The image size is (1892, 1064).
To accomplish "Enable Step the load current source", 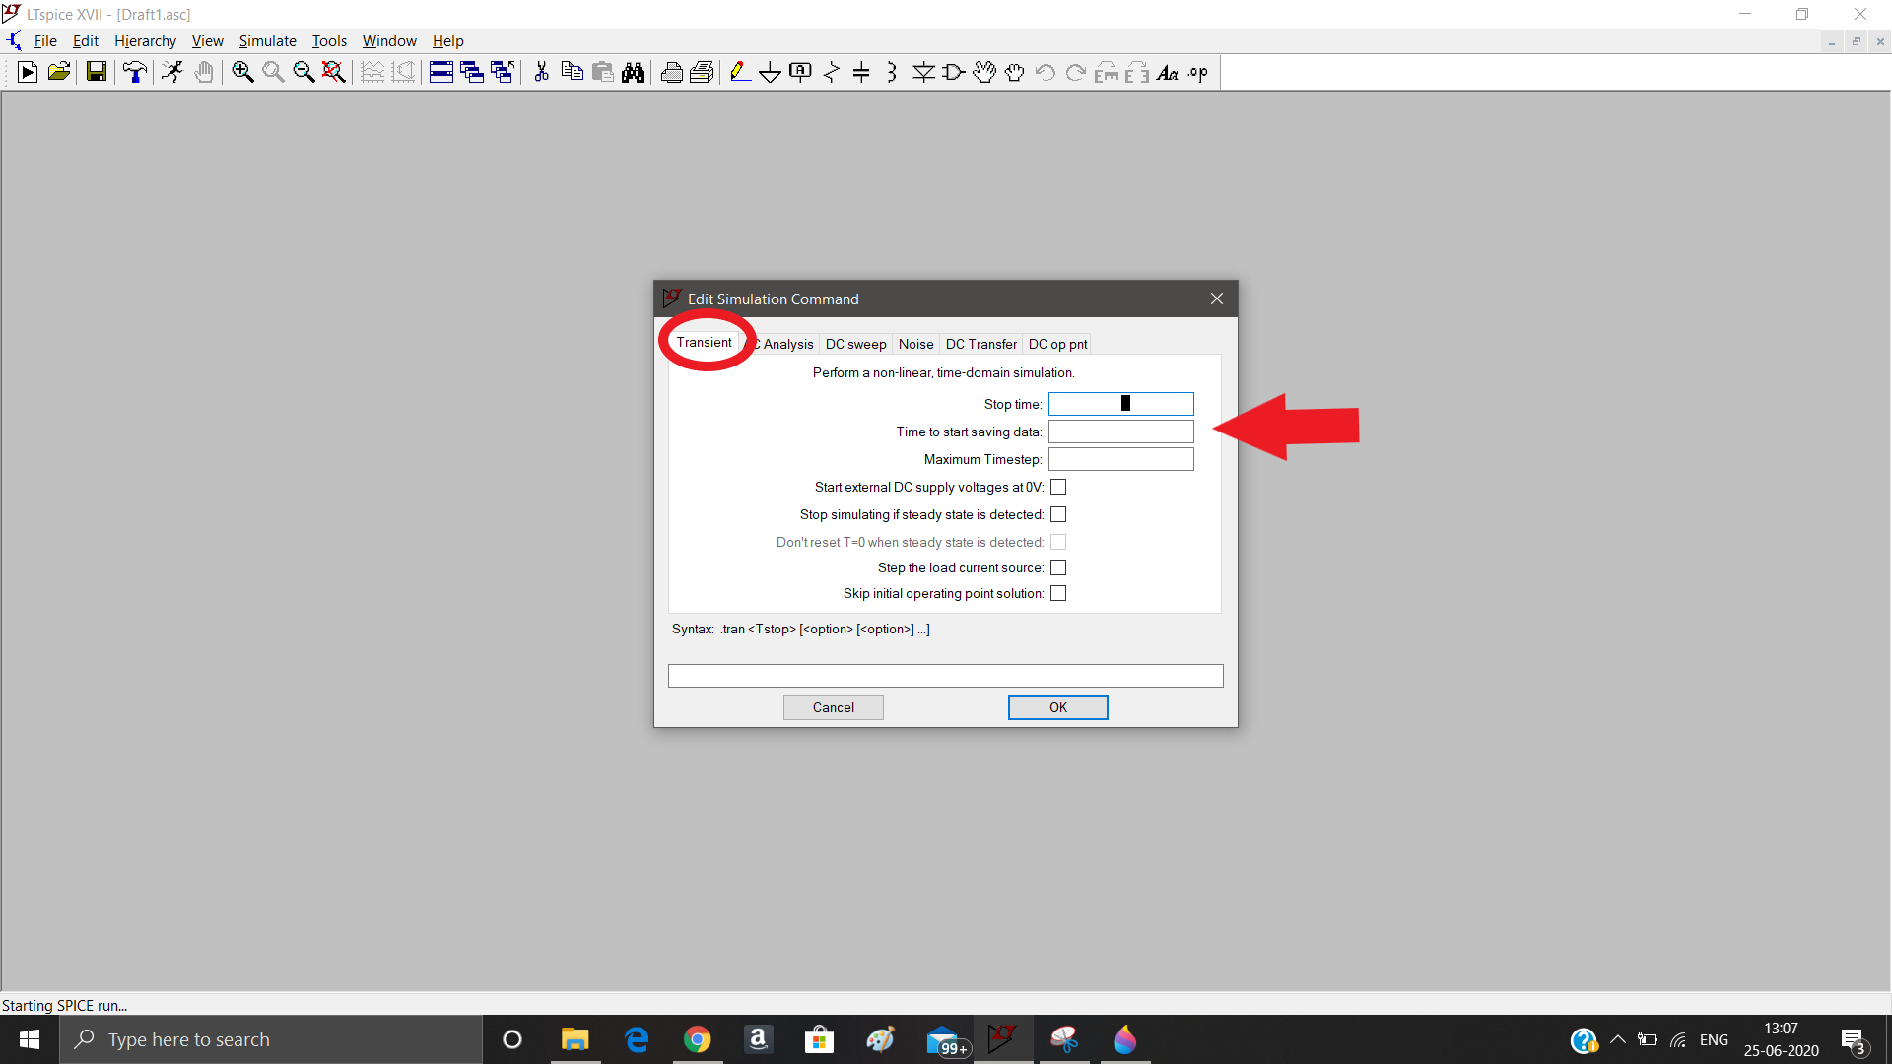I will (1058, 567).
